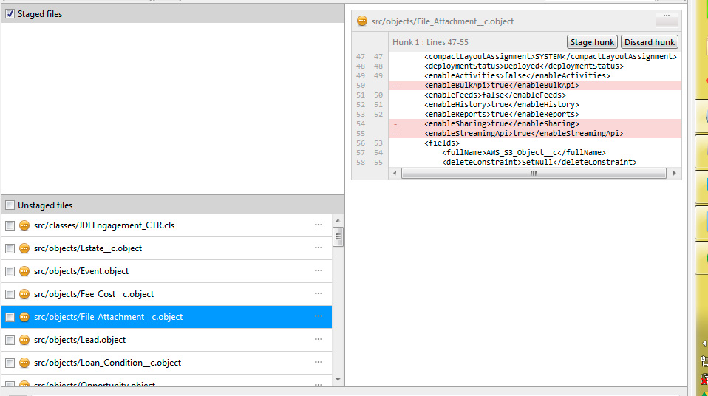Screen dimensions: 708x396
Task: Click the status icon next to Lead.object
Action: (x=24, y=340)
